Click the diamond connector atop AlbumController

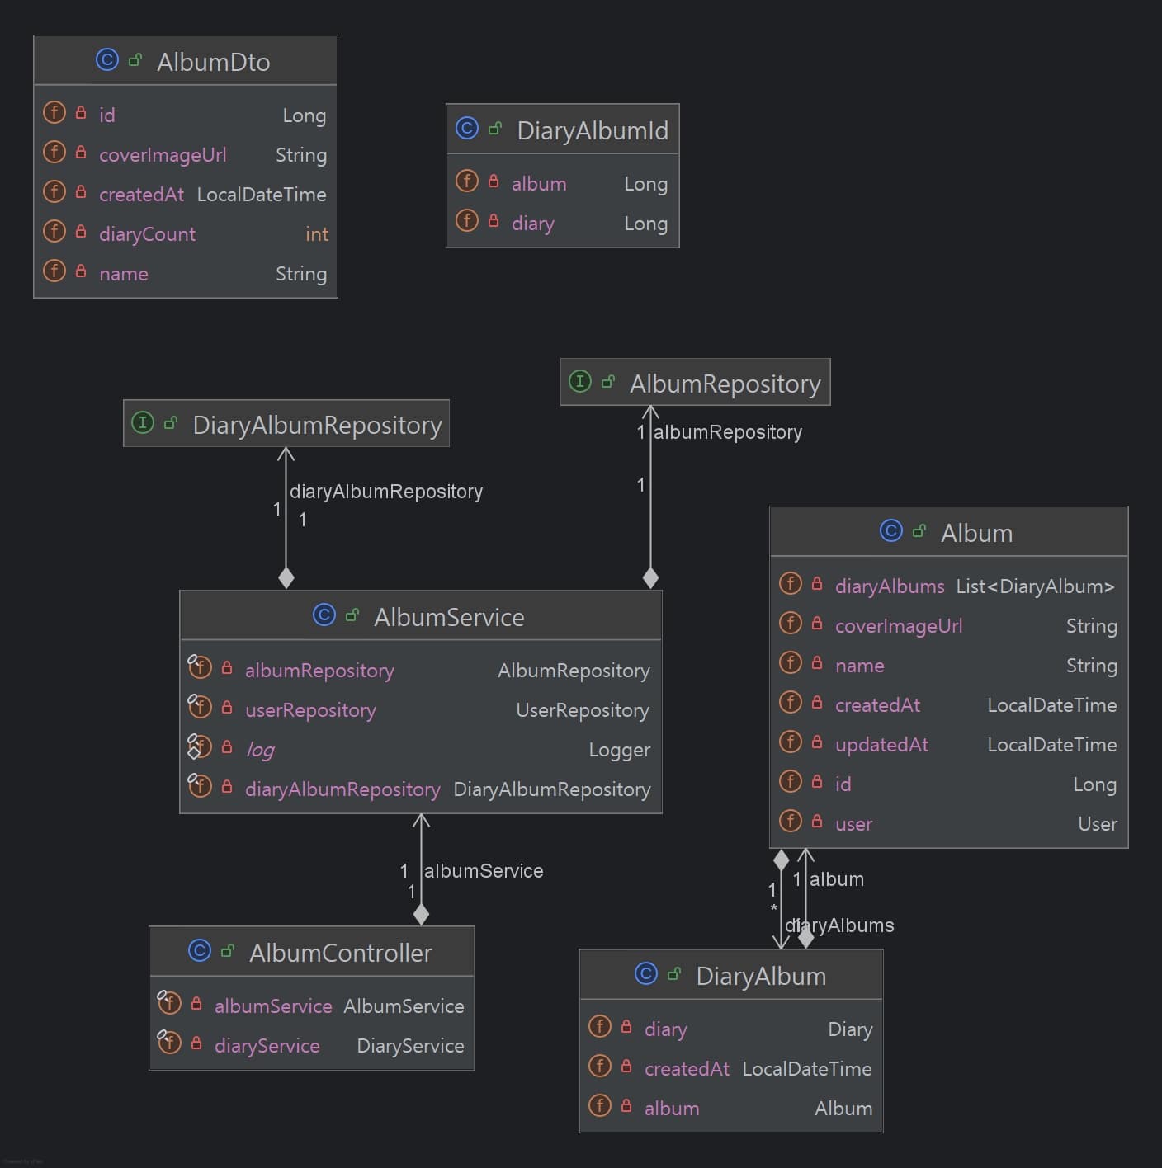pyautogui.click(x=421, y=914)
